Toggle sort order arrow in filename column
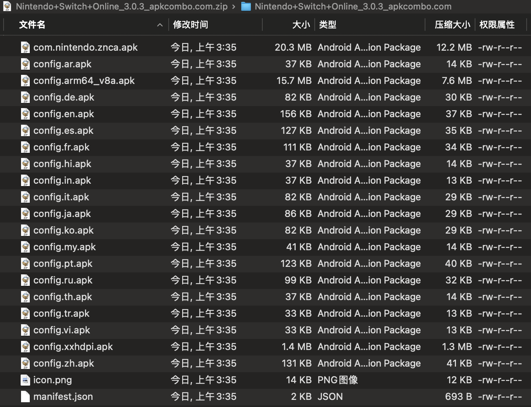Screen dimensions: 531x407 click(x=160, y=25)
